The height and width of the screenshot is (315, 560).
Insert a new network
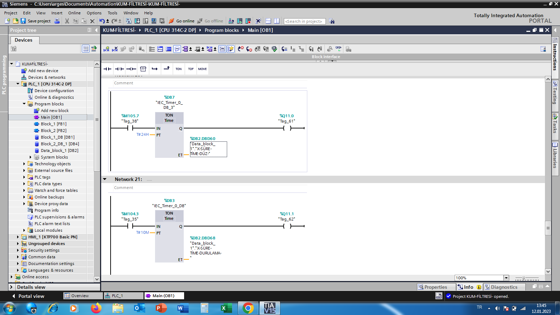106,49
